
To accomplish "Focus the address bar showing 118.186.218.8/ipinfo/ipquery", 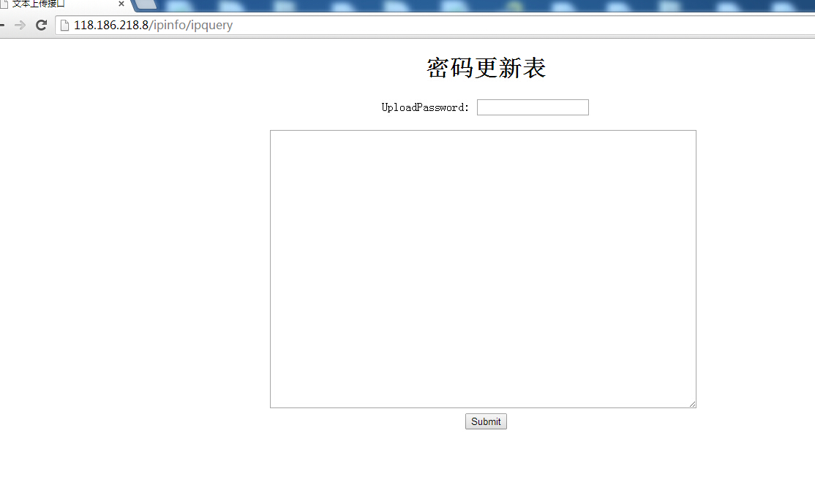I will click(x=437, y=25).
